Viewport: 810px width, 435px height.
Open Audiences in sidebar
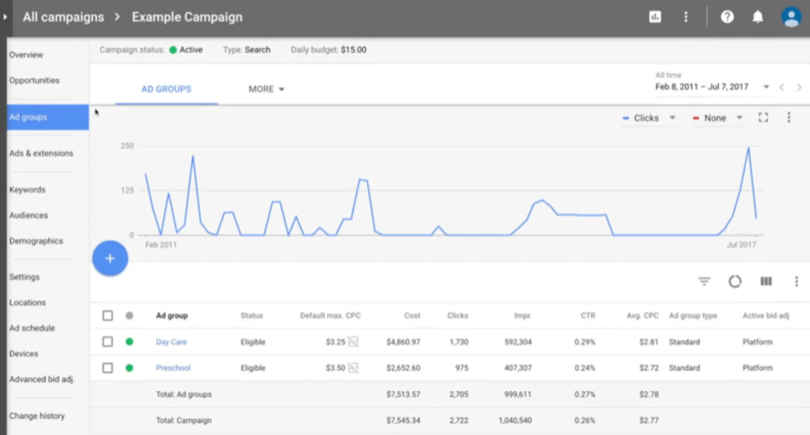pos(29,215)
